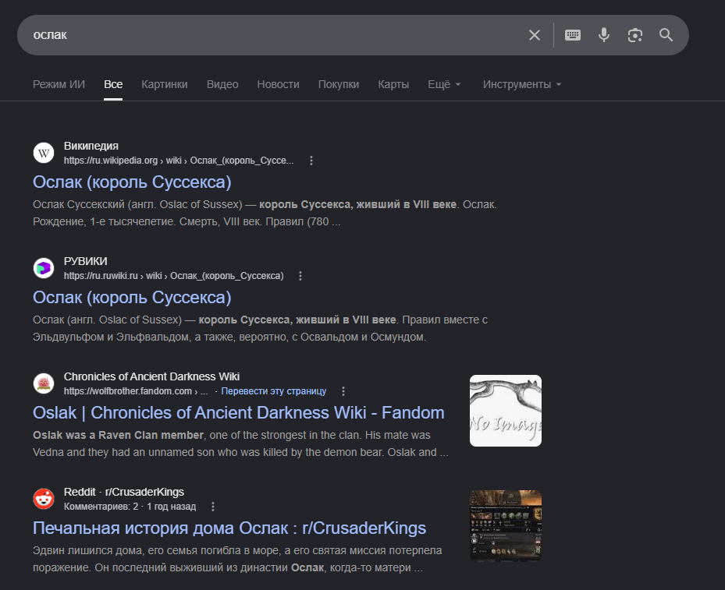The width and height of the screenshot is (725, 590).
Task: Submit search with the magnifier icon
Action: point(666,35)
